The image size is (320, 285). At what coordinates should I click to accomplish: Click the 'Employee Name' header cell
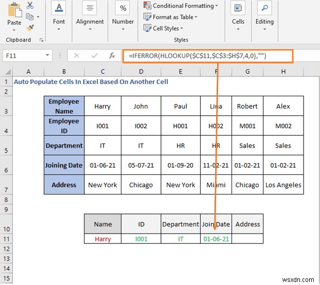[64, 106]
